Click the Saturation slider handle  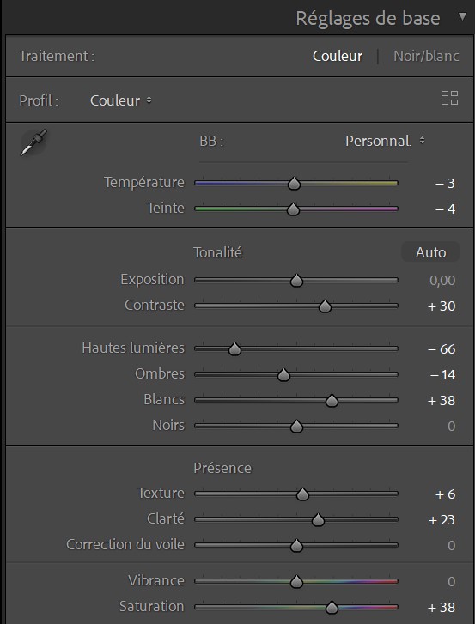click(x=332, y=608)
